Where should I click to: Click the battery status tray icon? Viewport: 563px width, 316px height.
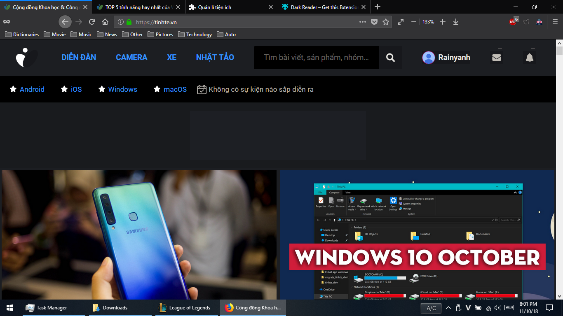click(x=478, y=308)
